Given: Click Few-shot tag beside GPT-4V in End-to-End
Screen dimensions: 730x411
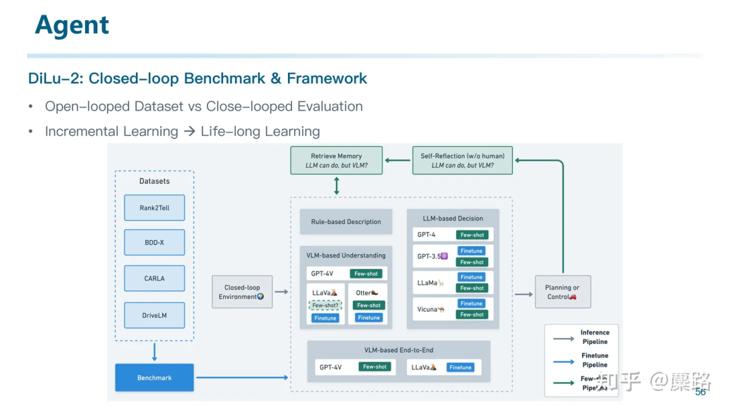Looking at the screenshot, I should [374, 367].
